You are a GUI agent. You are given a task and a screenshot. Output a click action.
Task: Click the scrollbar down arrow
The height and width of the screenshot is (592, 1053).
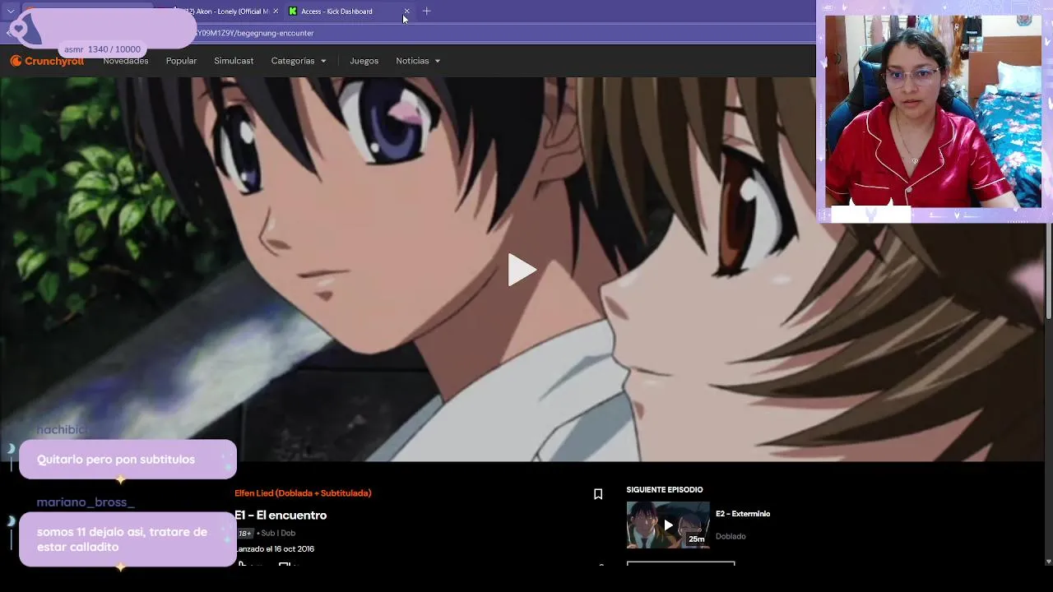(1048, 561)
